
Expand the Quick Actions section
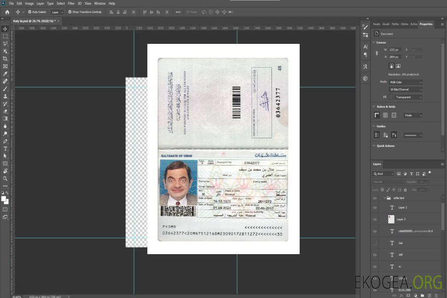[x=374, y=146]
